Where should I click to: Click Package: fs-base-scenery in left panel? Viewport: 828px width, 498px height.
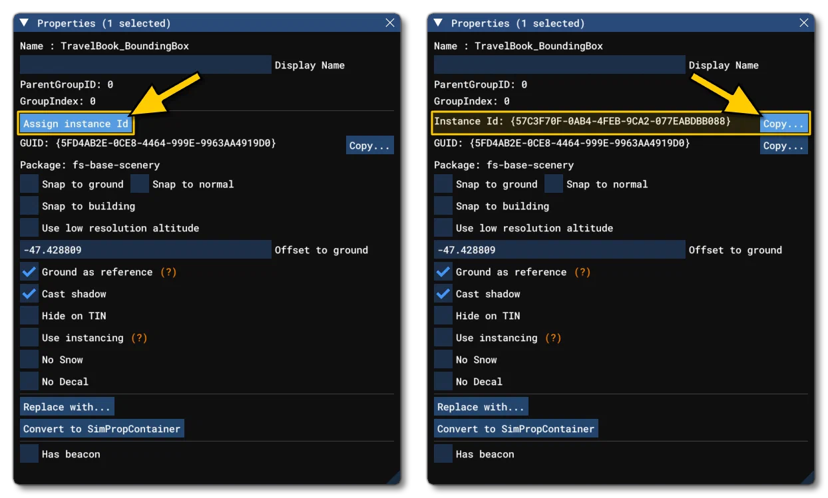(x=90, y=165)
